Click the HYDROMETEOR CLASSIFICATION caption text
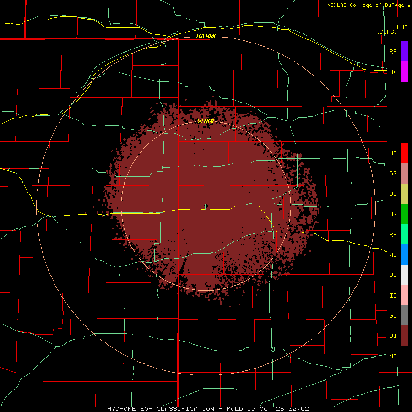The image size is (412, 412). [x=161, y=409]
